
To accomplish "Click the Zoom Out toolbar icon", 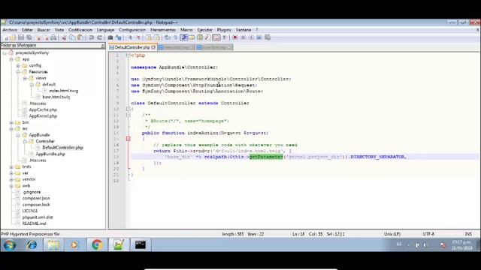I will [x=138, y=37].
